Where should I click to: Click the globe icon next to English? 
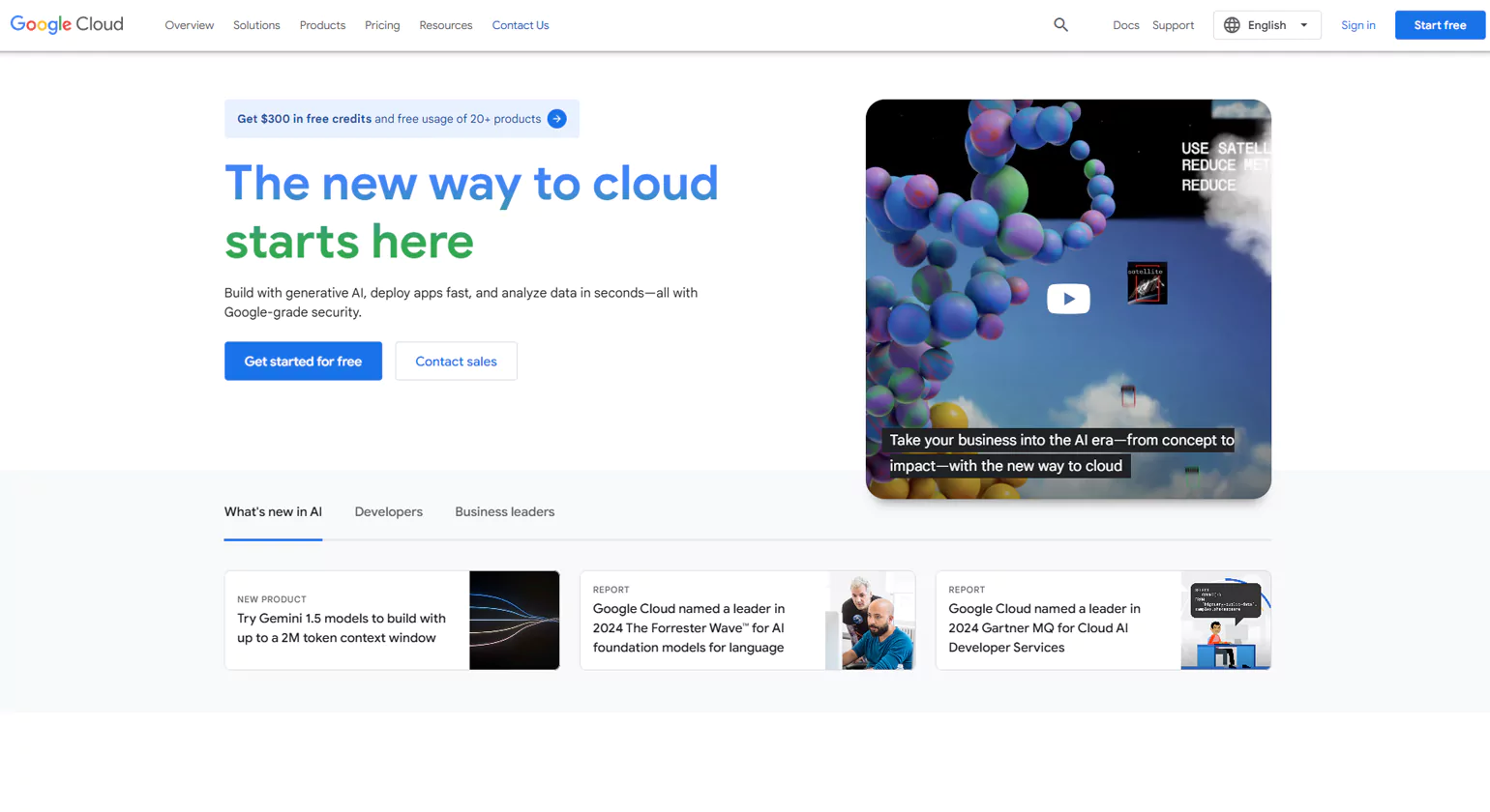(1233, 24)
